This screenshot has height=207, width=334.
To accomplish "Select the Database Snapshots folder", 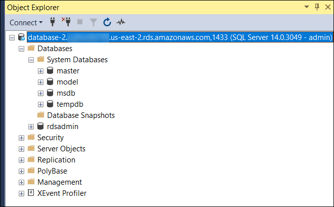I will tap(81, 115).
